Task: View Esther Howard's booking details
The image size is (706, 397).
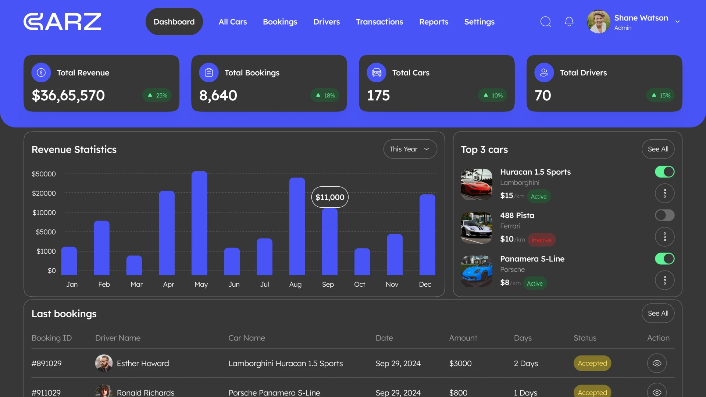Action: coord(657,363)
